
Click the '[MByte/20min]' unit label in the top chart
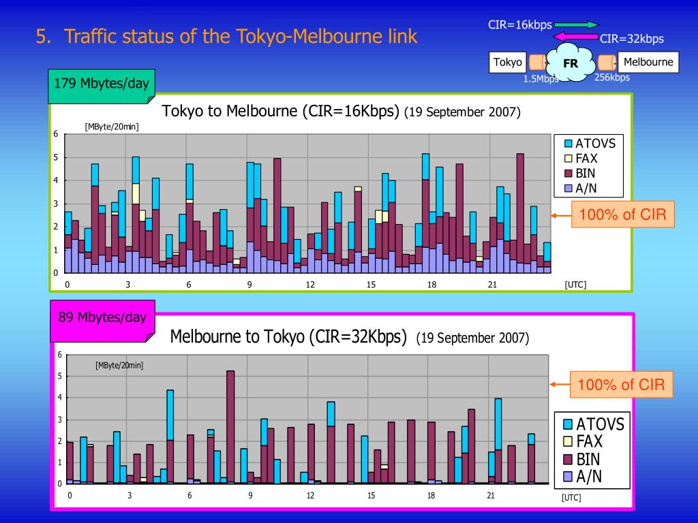[112, 127]
